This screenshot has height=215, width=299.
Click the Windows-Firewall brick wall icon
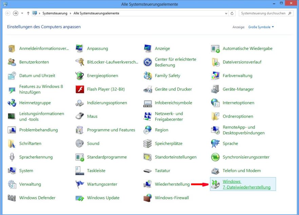click(x=147, y=198)
